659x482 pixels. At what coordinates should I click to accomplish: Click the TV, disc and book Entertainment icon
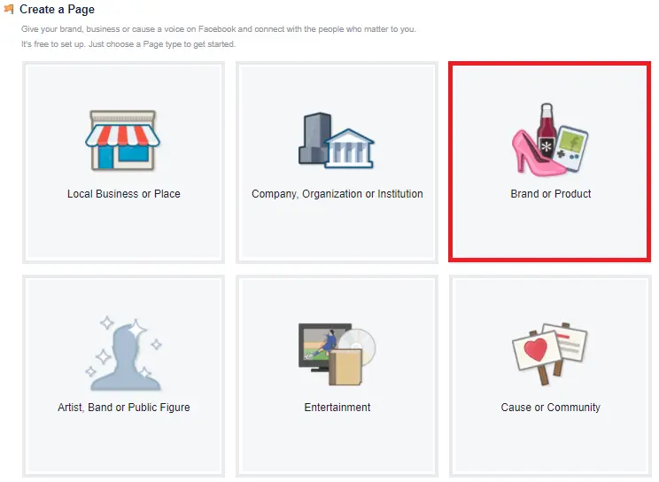pyautogui.click(x=337, y=354)
